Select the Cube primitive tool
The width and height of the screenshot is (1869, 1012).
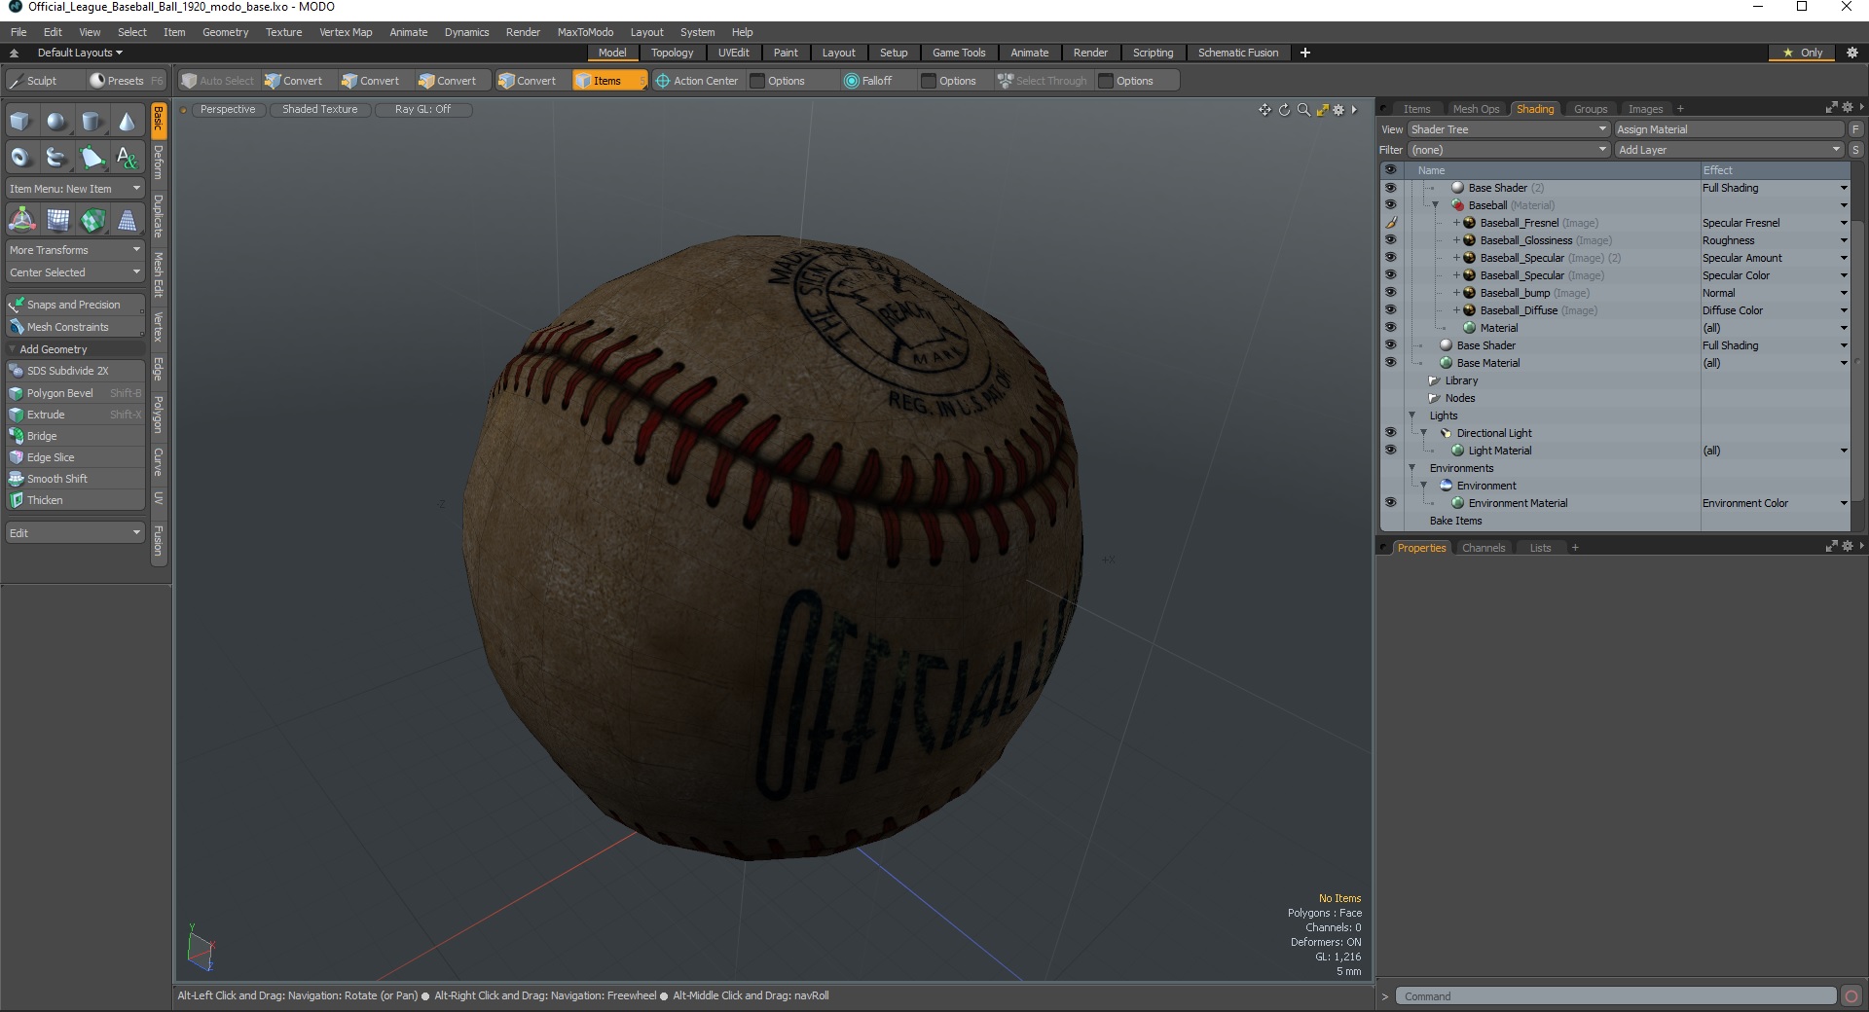tap(20, 122)
